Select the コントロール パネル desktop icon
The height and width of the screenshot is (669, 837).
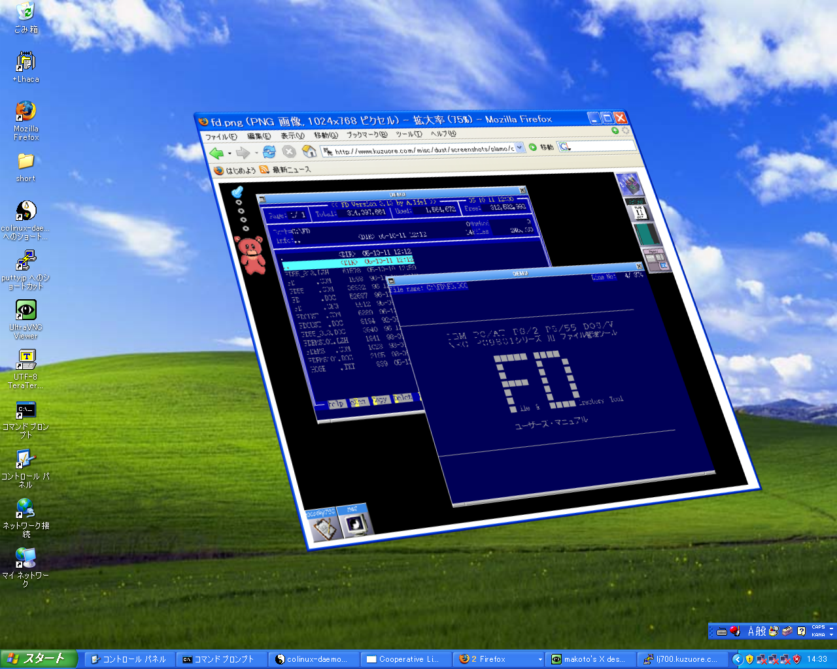click(x=26, y=469)
